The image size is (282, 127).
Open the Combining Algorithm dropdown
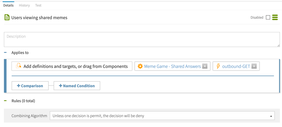[x=162, y=116]
